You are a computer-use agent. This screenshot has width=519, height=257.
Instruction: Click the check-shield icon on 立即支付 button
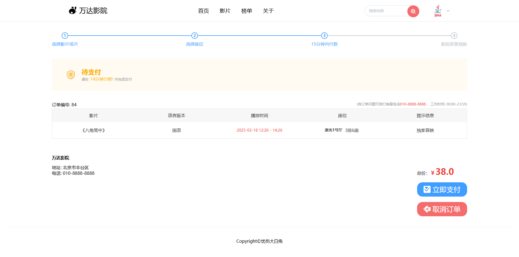427,189
